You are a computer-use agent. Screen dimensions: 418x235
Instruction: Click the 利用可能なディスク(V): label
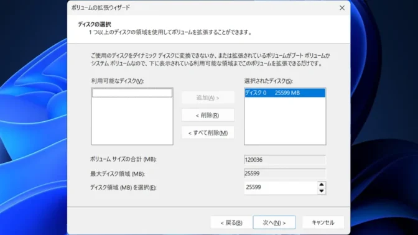(x=118, y=81)
